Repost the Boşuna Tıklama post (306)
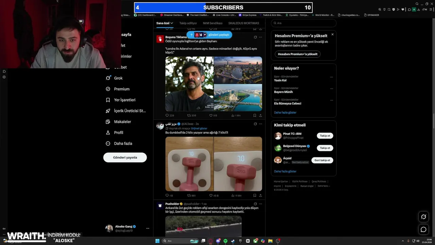Image resolution: width=435 pixels, height=245 pixels. click(192, 115)
